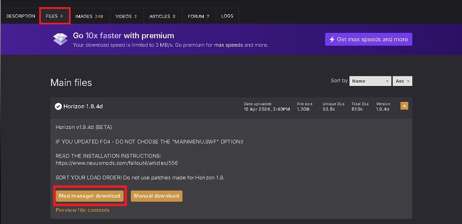Image resolution: width=462 pixels, height=224 pixels.
Task: Collapse the Horizon 1.9.4d file details
Action: pos(404,106)
